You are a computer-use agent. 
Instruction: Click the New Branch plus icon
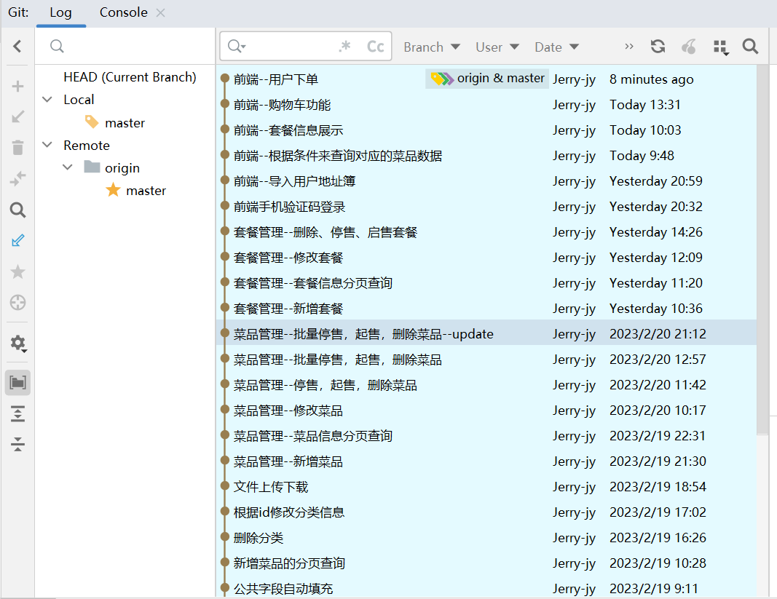(x=17, y=86)
